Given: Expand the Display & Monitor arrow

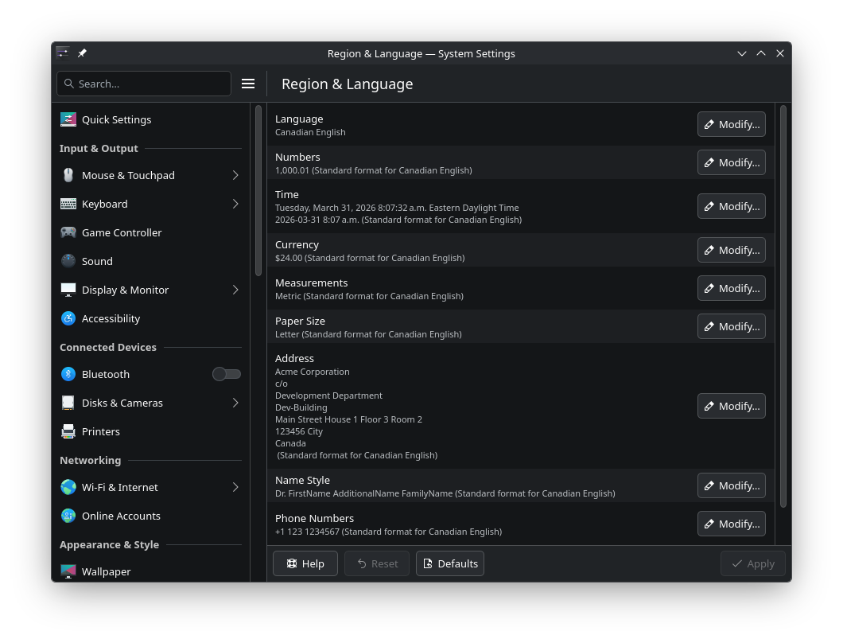Looking at the screenshot, I should tap(235, 290).
